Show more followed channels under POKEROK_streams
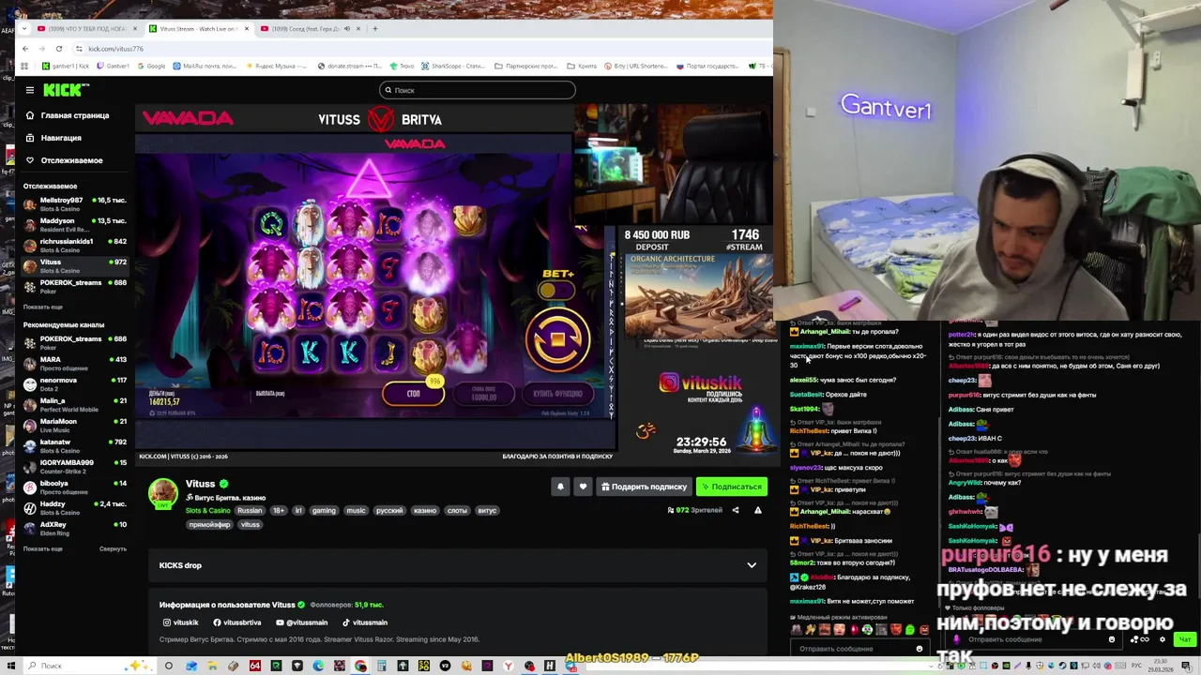The height and width of the screenshot is (675, 1201). pos(43,307)
